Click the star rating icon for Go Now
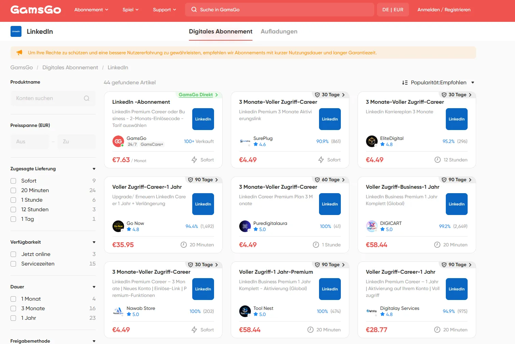The height and width of the screenshot is (344, 515). click(x=129, y=229)
